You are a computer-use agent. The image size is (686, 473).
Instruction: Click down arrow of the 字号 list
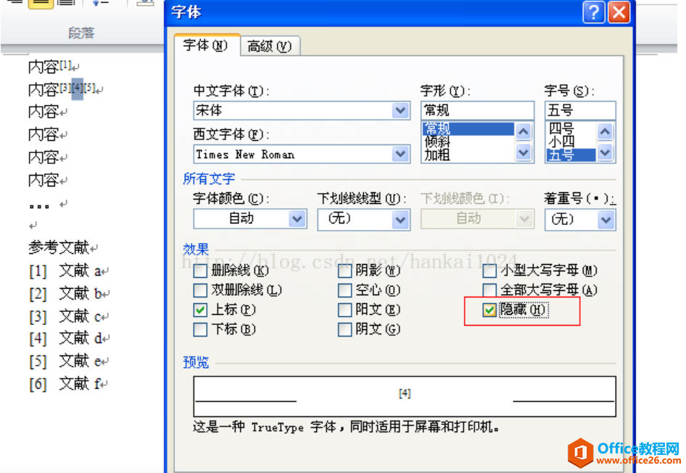pyautogui.click(x=605, y=152)
